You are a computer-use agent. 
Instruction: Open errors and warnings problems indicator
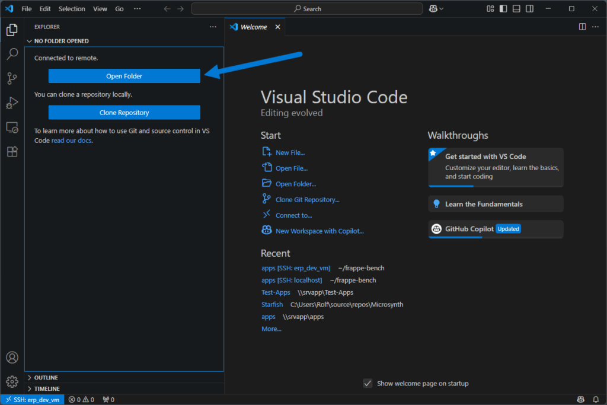[81, 400]
